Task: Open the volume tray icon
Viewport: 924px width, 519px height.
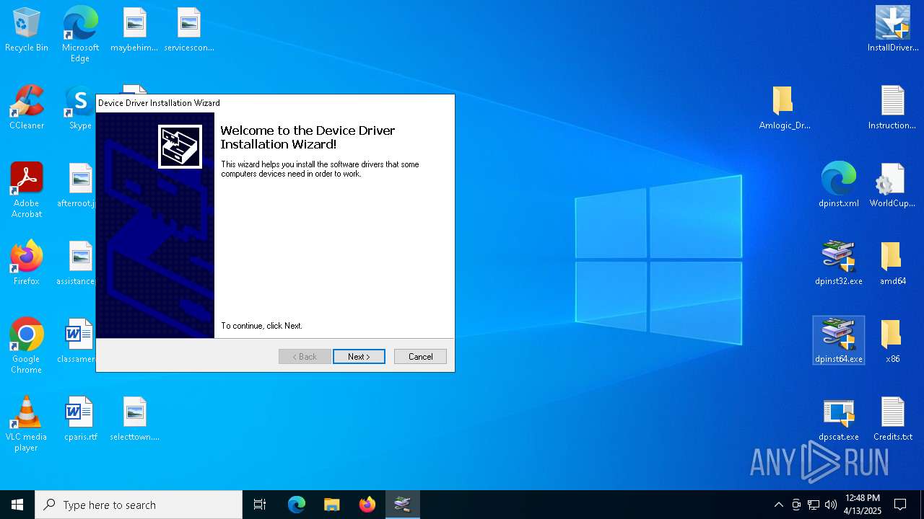Action: (831, 505)
